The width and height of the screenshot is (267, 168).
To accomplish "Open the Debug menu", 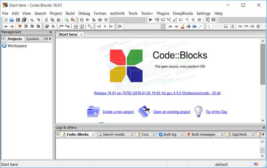I will 84,13.
